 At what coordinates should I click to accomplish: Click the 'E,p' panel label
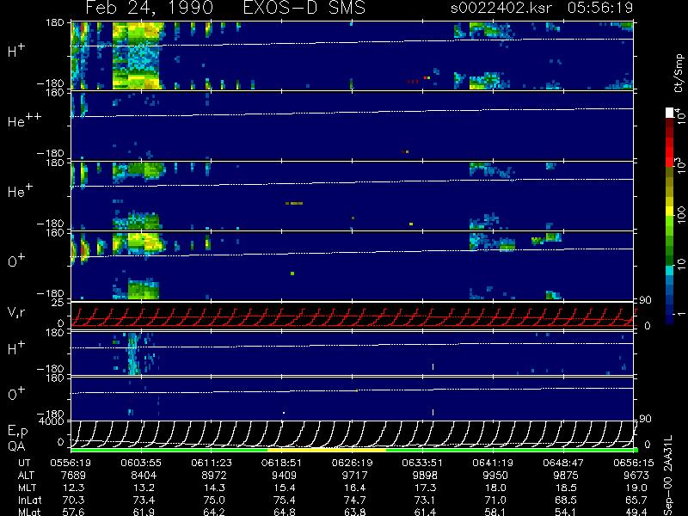click(x=17, y=431)
